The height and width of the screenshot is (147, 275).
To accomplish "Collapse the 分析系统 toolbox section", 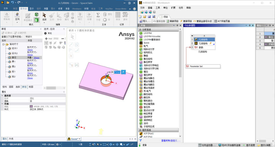I will pos(140,30).
